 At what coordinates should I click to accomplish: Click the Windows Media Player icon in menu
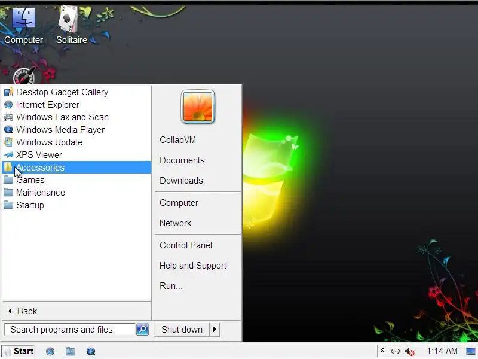(x=8, y=130)
